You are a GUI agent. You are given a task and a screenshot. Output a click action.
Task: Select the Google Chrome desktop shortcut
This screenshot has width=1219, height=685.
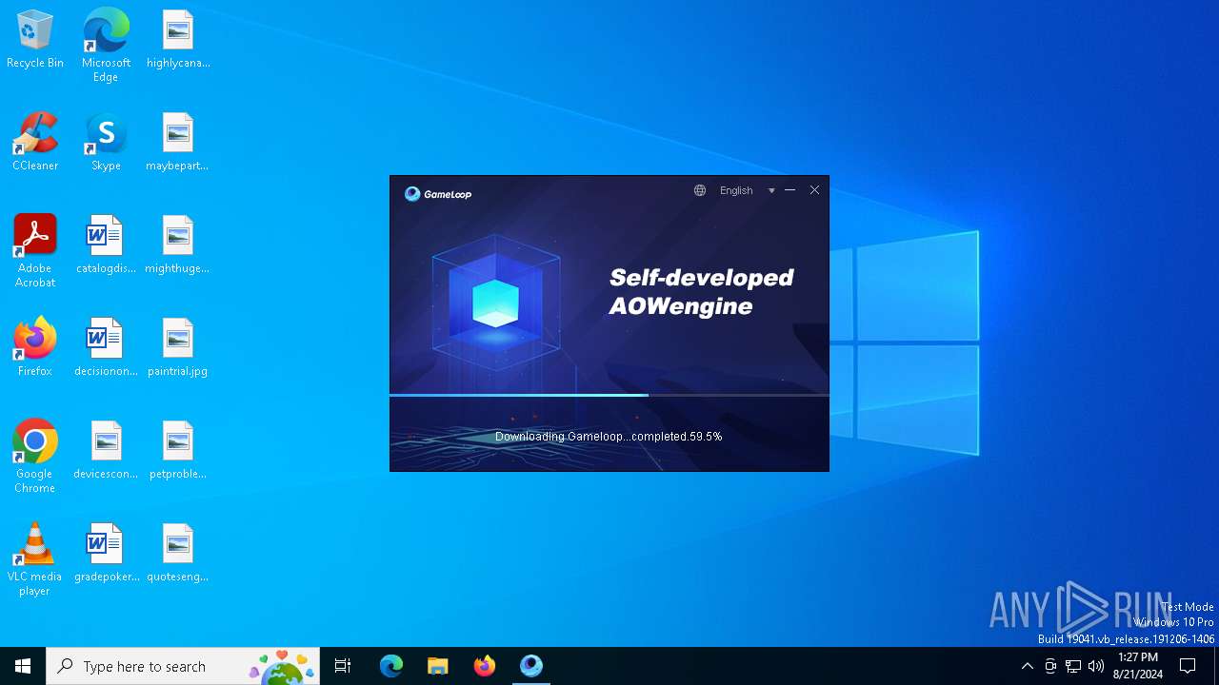click(35, 457)
